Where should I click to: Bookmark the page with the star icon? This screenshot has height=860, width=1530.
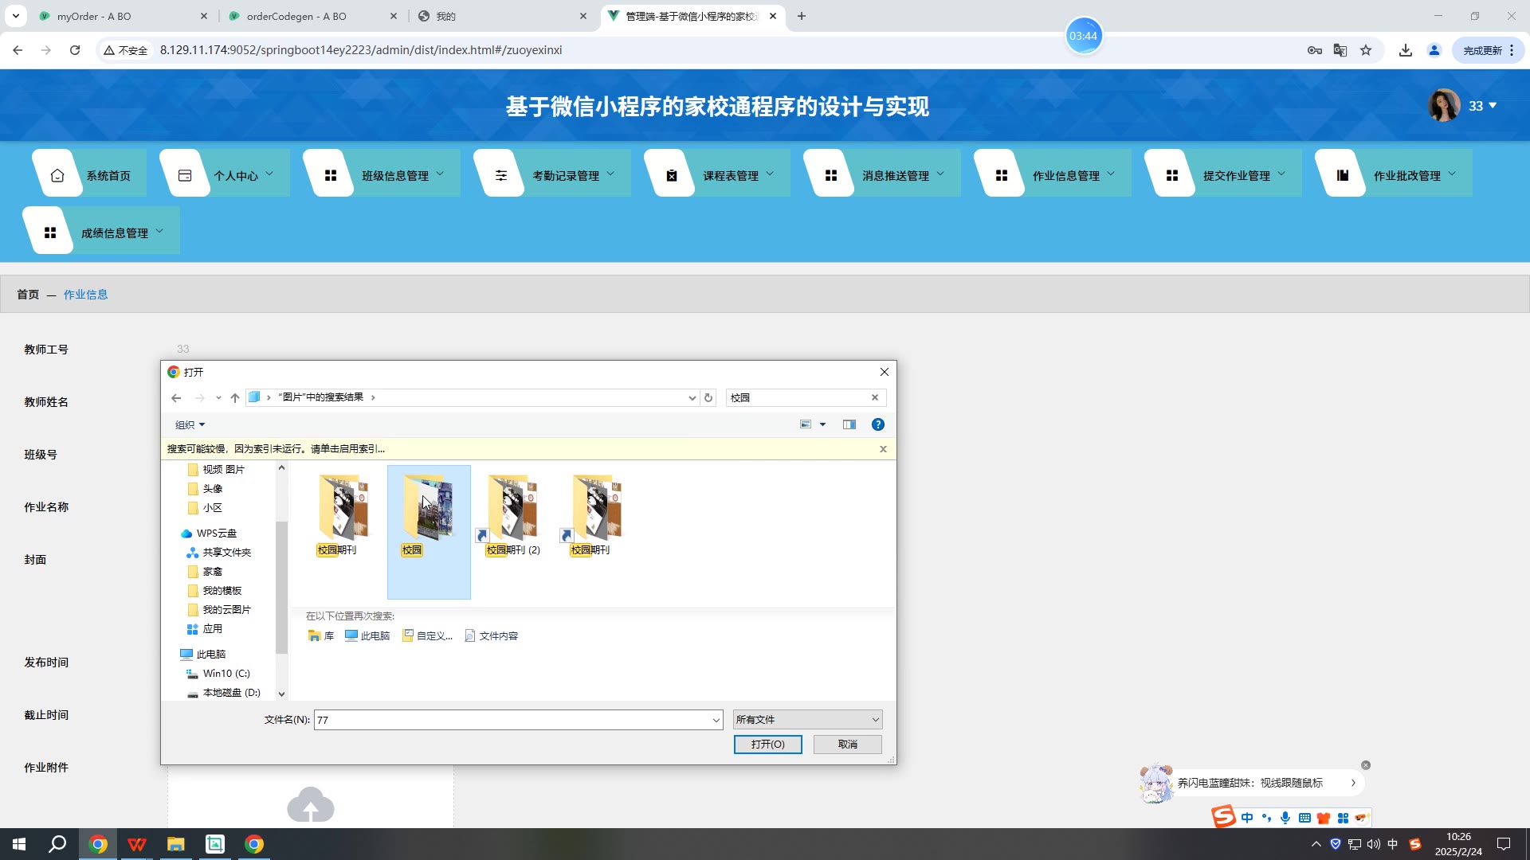1366,50
